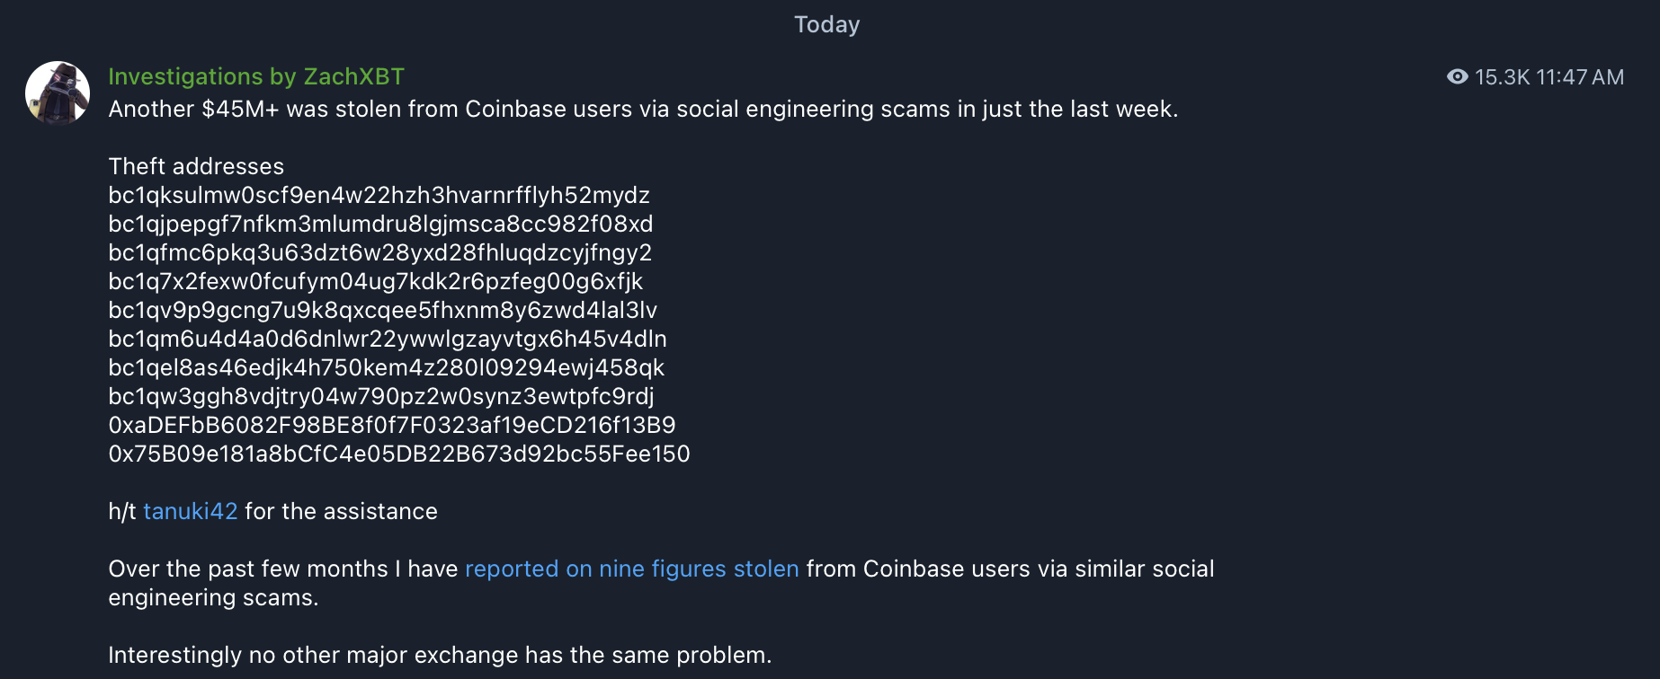The width and height of the screenshot is (1660, 679).
Task: Follow the 'reported on nine figures stolen' link
Action: pos(630,569)
